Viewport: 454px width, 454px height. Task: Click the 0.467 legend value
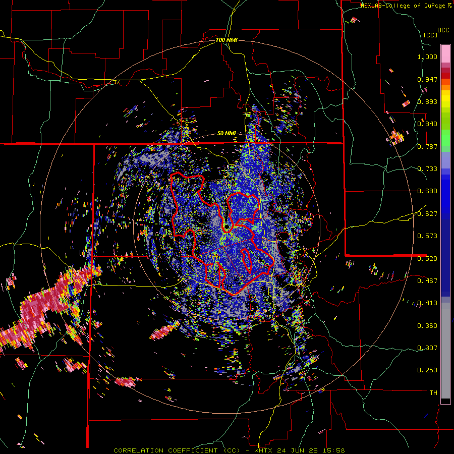(x=427, y=281)
